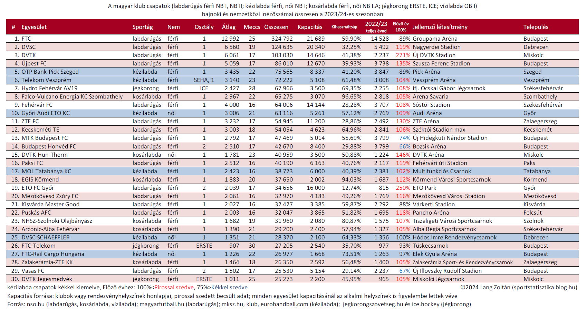Image resolution: width=587 pixels, height=310 pixels.
Task: Click the Összesen column header
Action: 276,27
